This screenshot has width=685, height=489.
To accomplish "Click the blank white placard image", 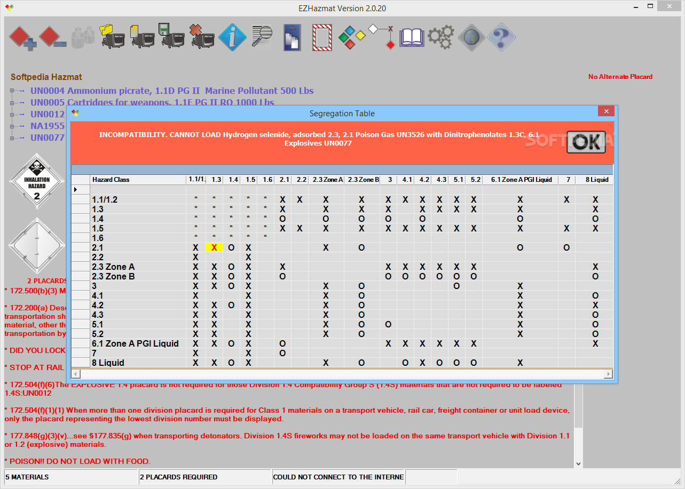I will (x=37, y=245).
